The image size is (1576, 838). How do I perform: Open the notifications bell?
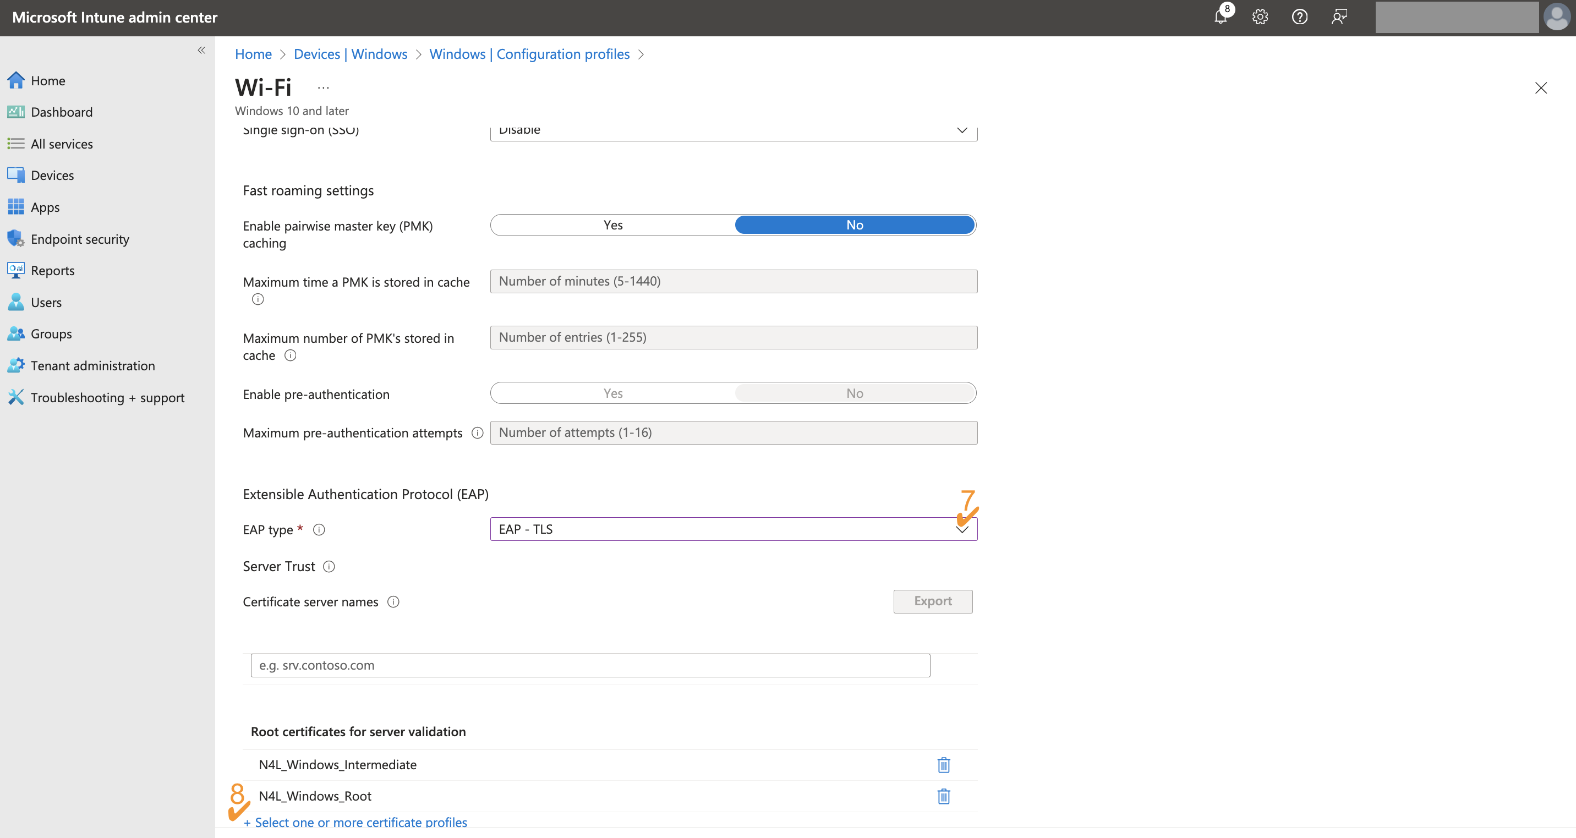[x=1220, y=17]
